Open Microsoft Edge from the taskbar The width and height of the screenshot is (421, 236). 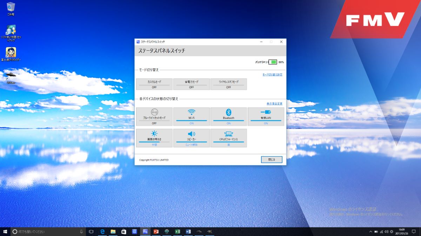[x=102, y=231]
